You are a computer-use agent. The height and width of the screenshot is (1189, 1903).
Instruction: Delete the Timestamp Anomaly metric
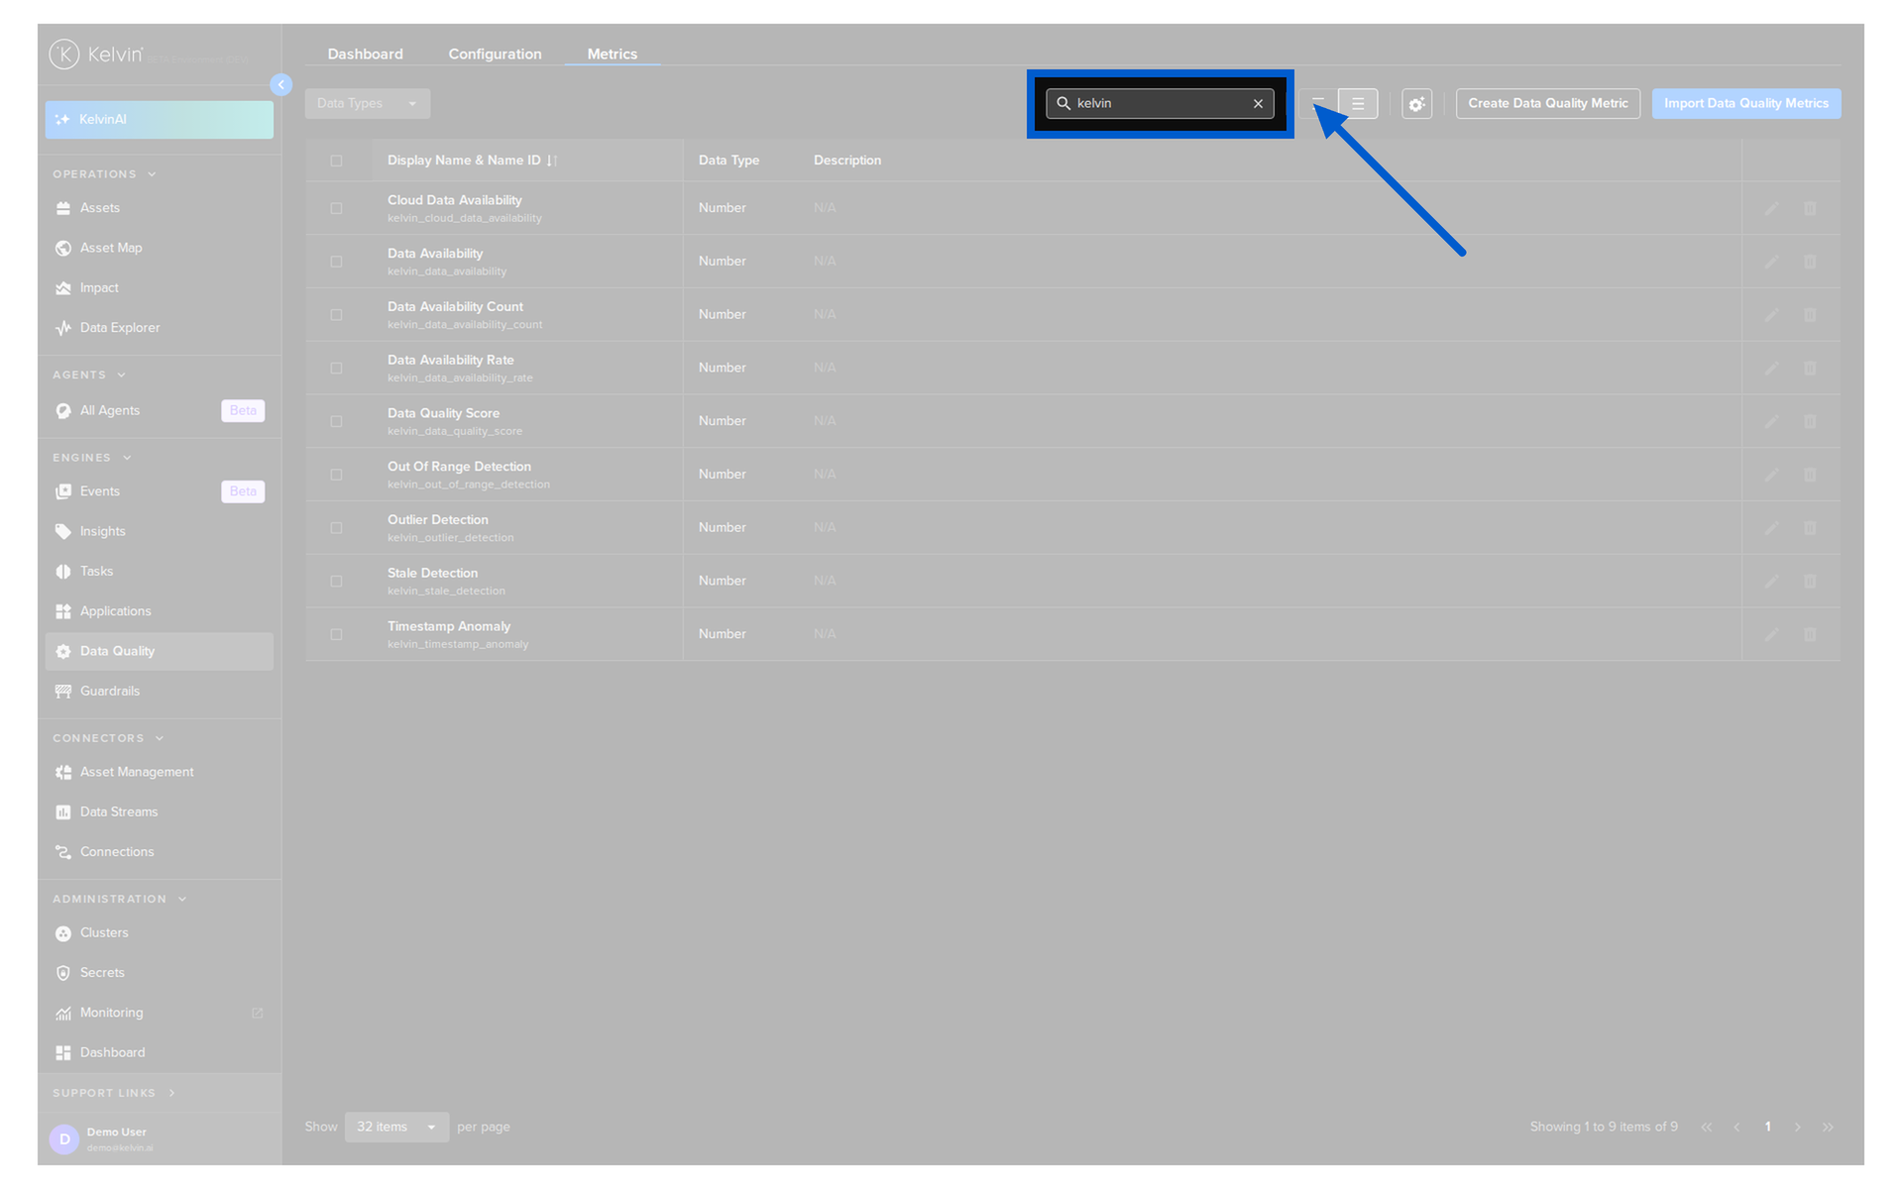pos(1810,634)
